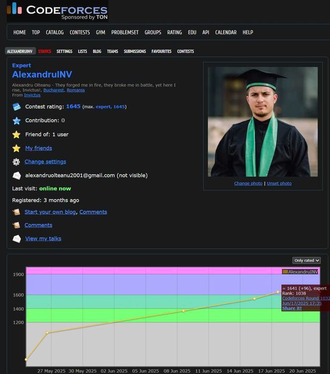330x374 pixels.
Task: Open the Invictus organization link
Action: (x=32, y=95)
